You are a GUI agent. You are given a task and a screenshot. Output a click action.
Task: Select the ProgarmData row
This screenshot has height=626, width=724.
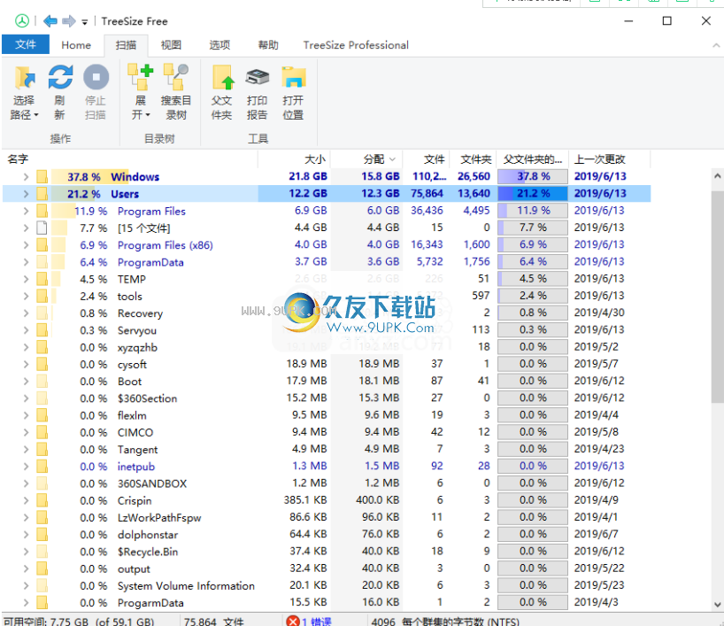click(x=327, y=602)
